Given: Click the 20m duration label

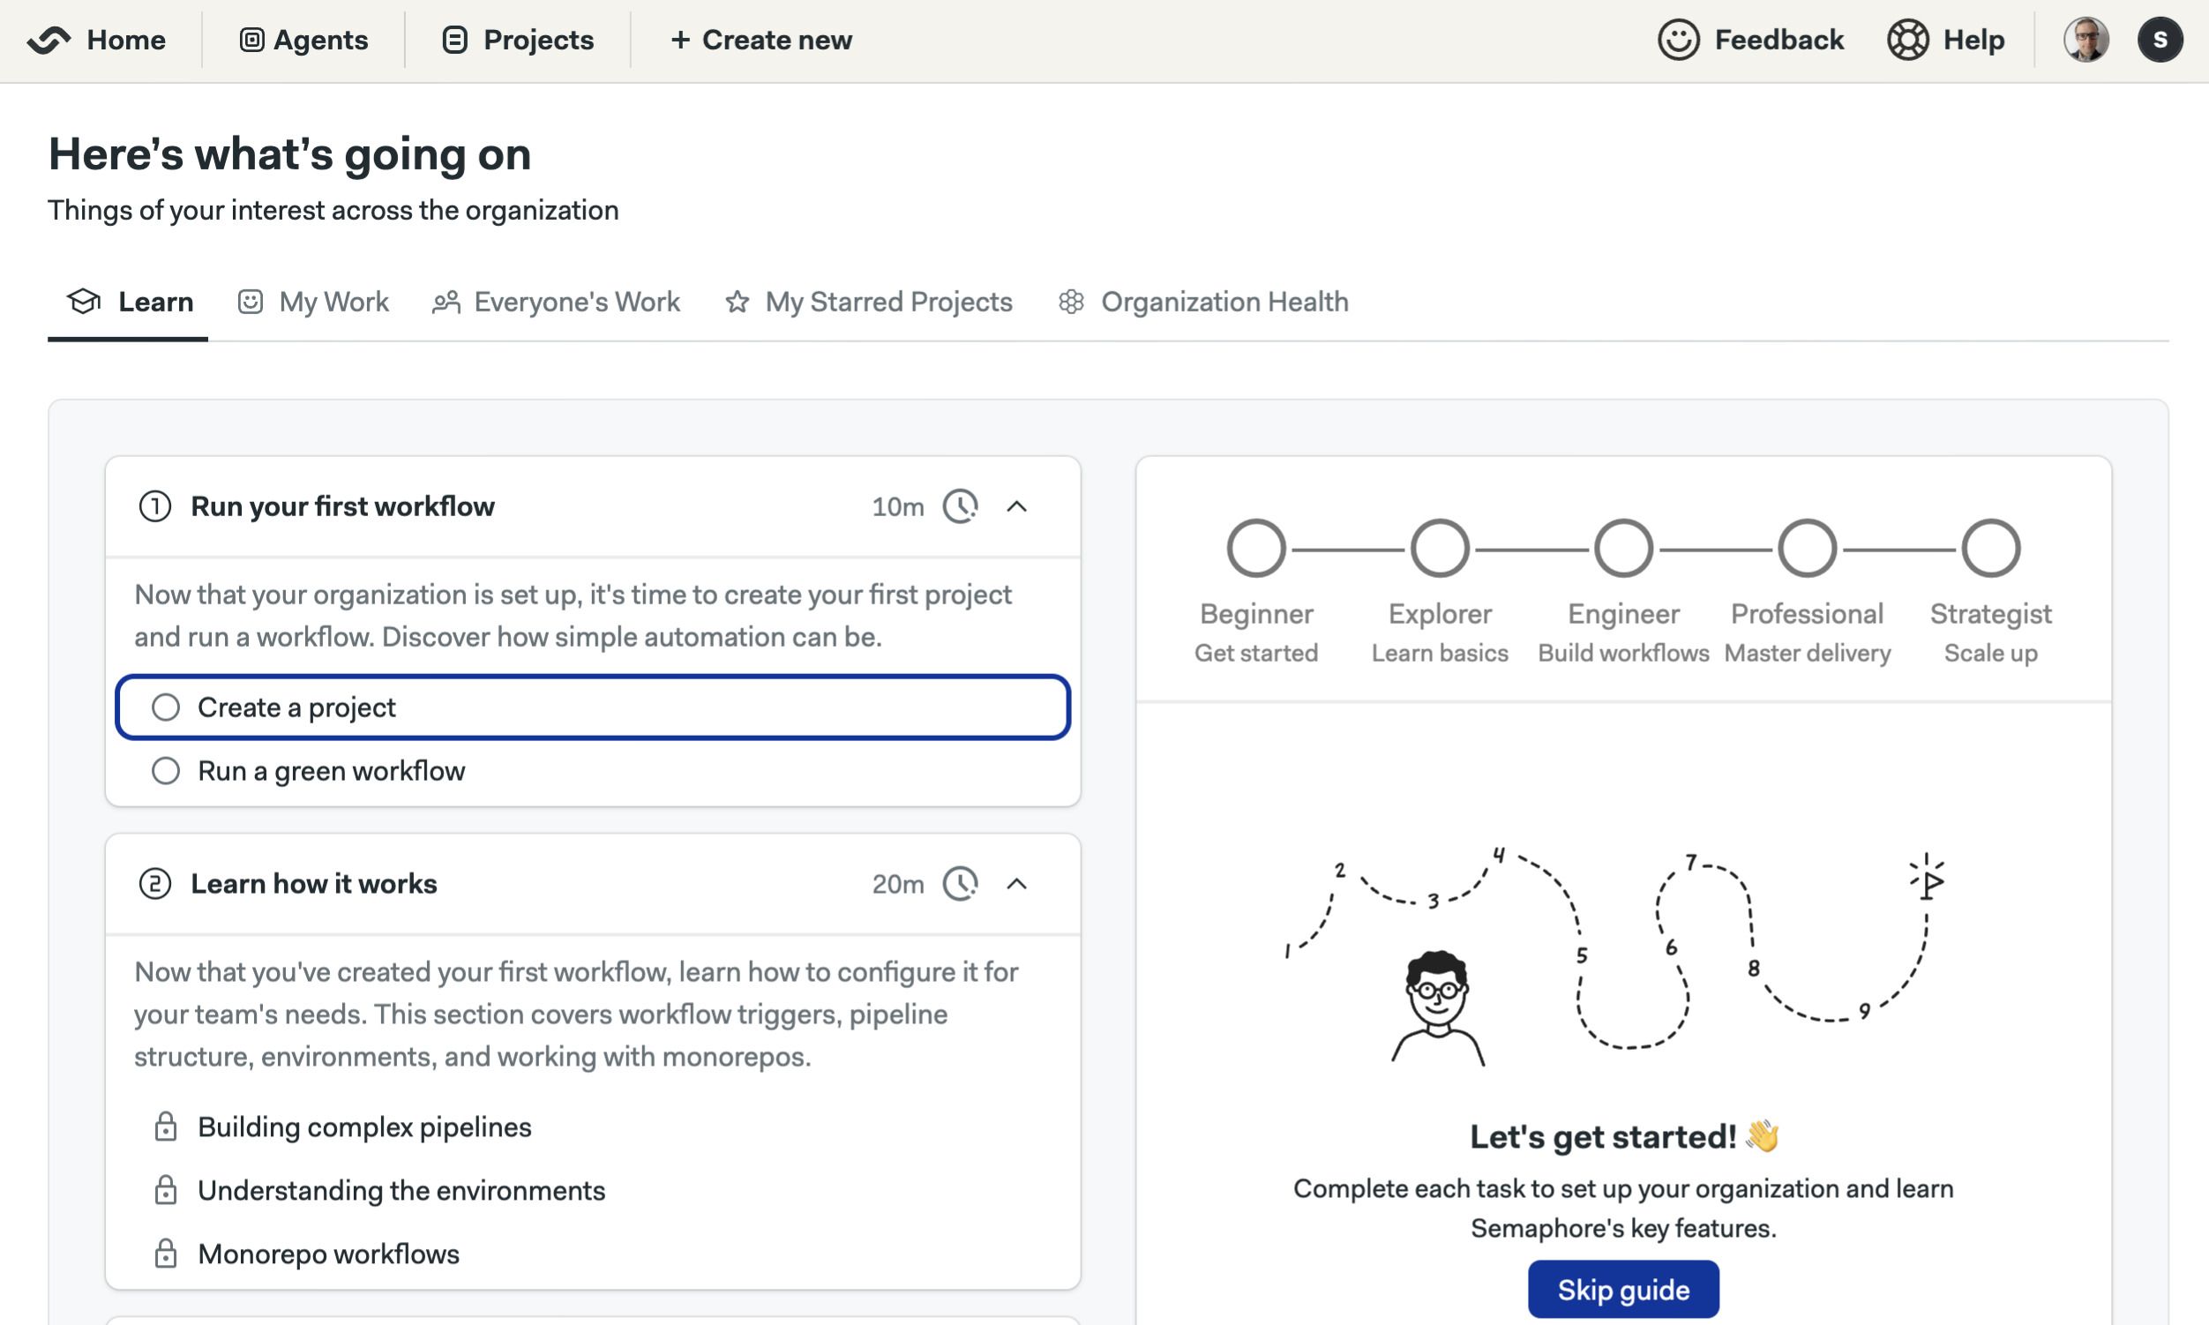Looking at the screenshot, I should click(897, 884).
